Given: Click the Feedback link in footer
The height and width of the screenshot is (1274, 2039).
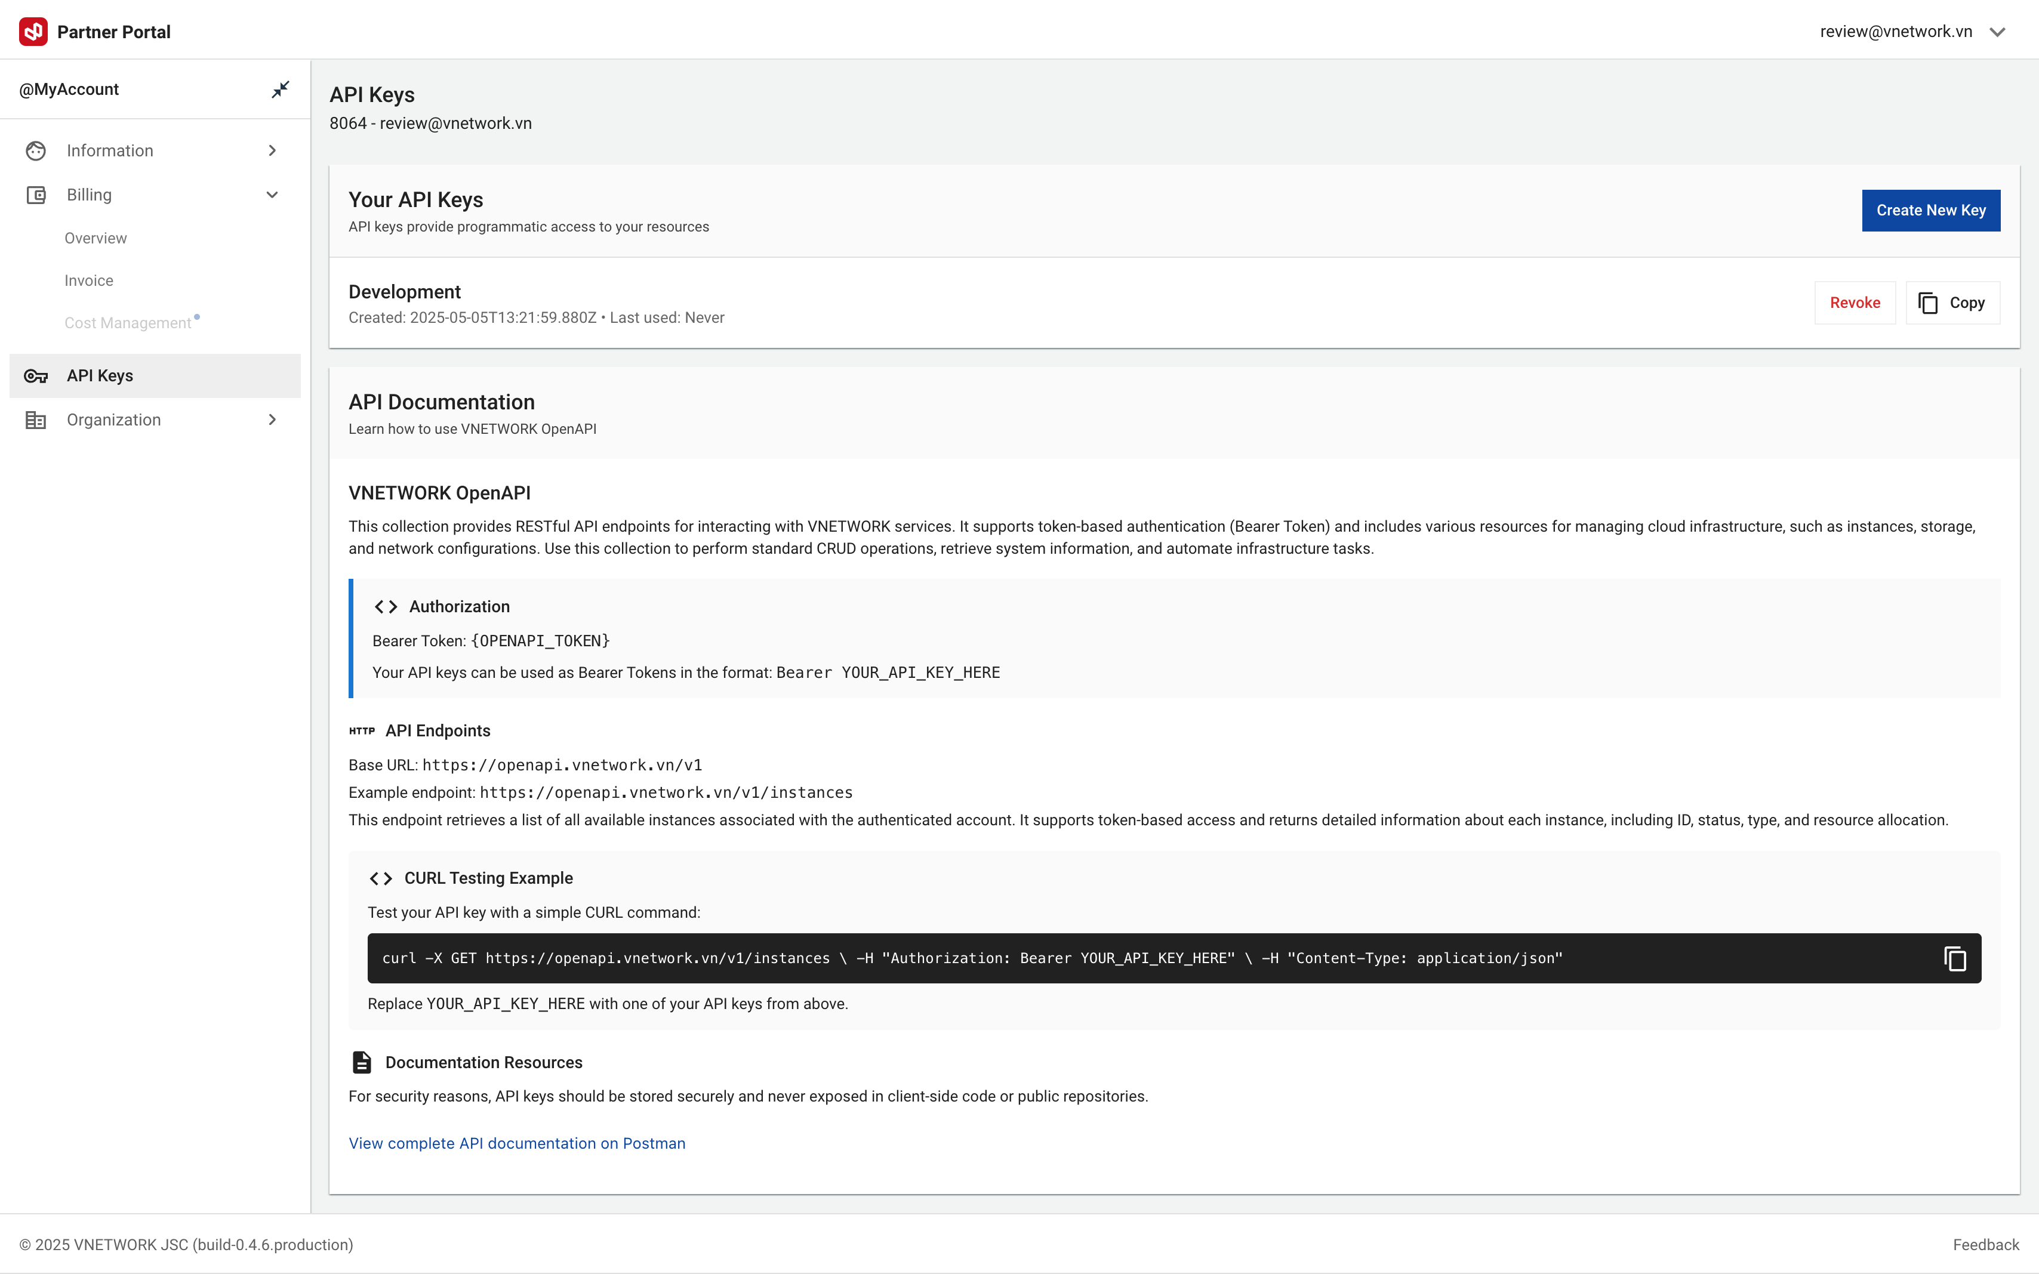Looking at the screenshot, I should (1986, 1245).
